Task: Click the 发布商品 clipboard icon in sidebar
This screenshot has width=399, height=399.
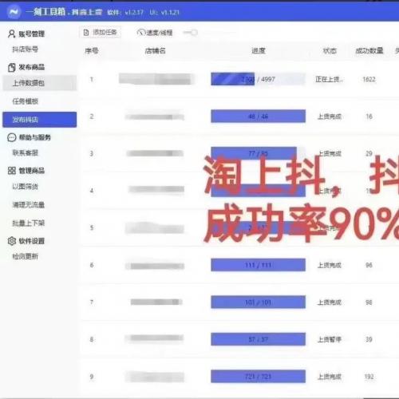Action: coord(11,67)
